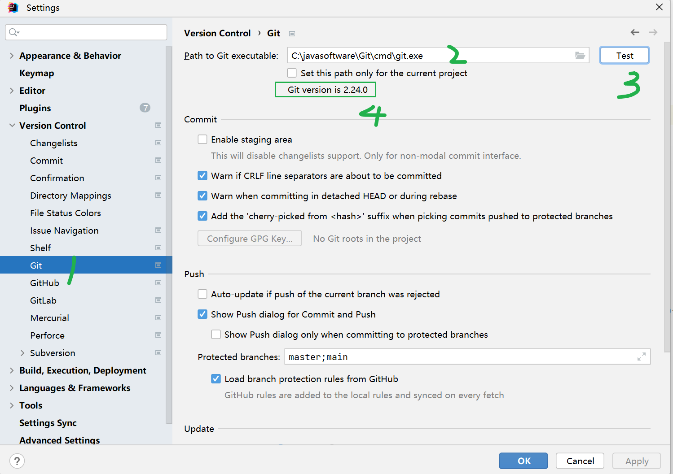
Task: Click project-level icon on Version Control row
Action: pyautogui.click(x=158, y=125)
